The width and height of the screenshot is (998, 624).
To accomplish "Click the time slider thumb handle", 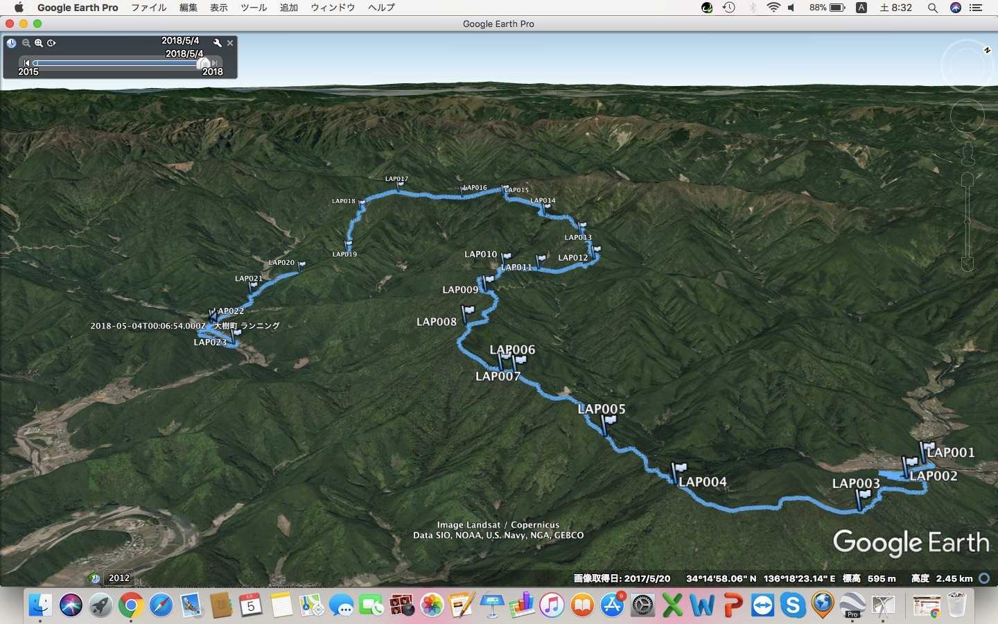I will coord(204,63).
